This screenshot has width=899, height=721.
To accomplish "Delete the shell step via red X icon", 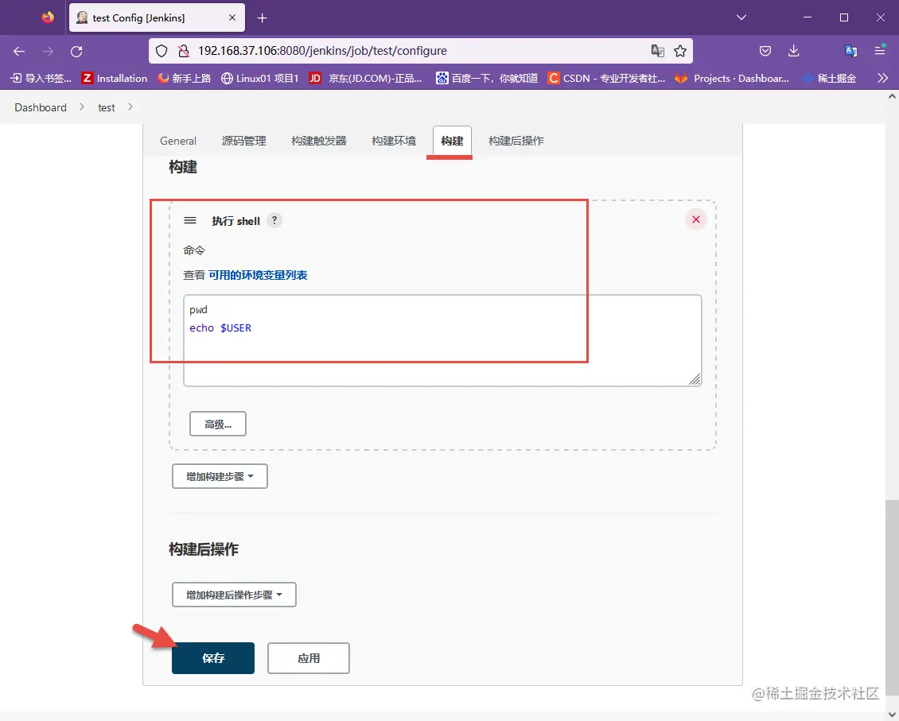I will tap(695, 219).
